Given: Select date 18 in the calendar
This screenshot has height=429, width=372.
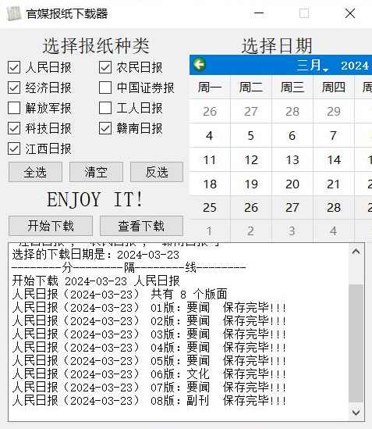Looking at the screenshot, I should point(210,184).
